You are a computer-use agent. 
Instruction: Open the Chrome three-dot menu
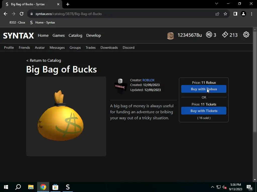point(251,14)
